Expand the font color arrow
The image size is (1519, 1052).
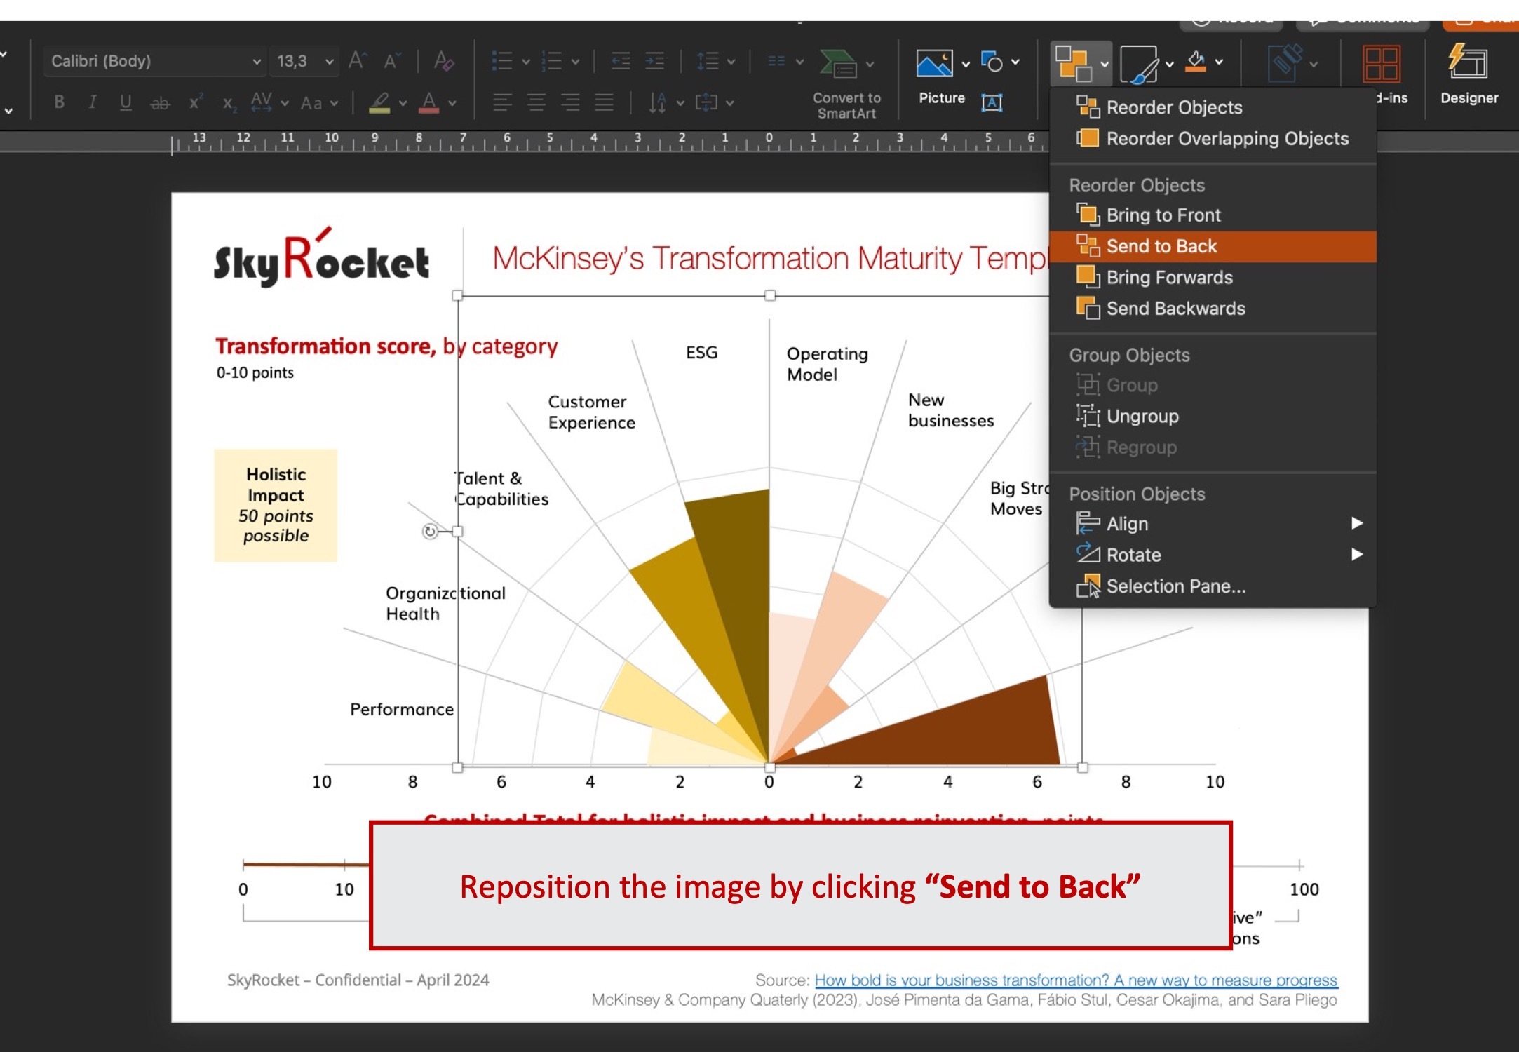click(452, 103)
